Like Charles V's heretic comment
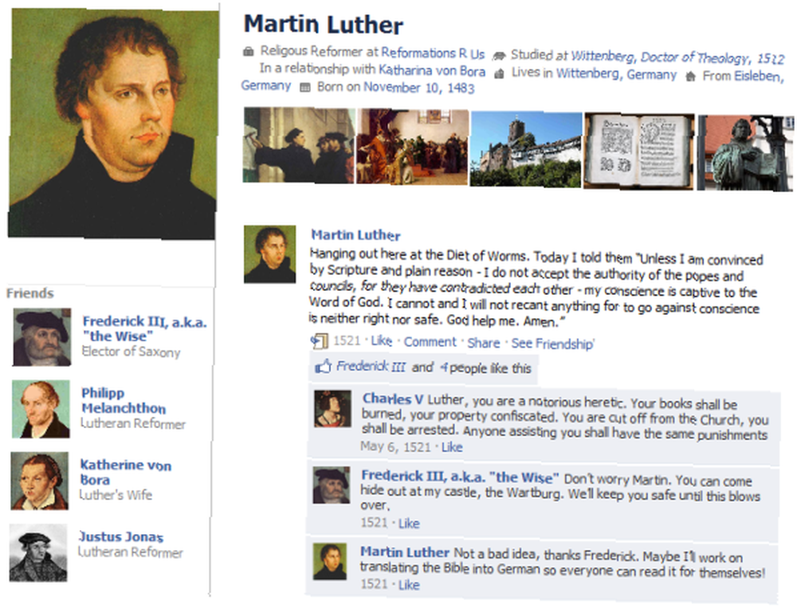 (452, 447)
